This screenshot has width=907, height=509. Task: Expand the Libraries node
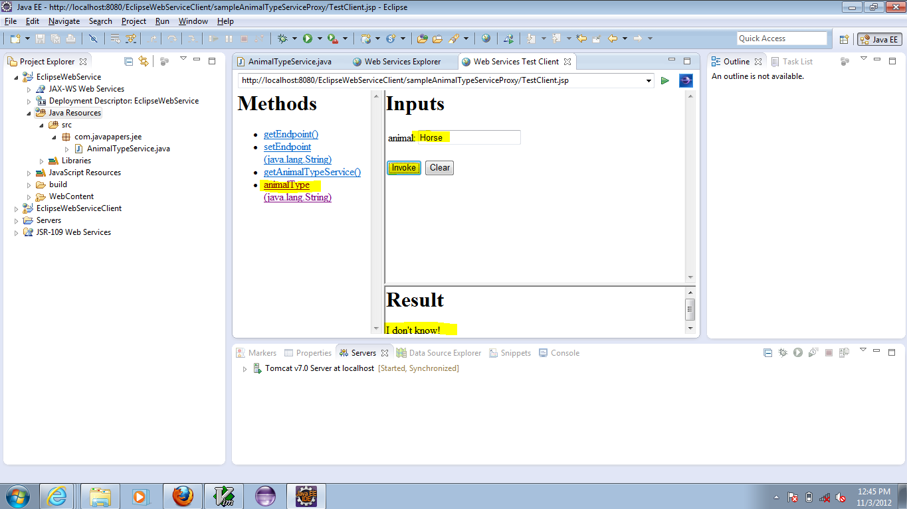click(x=41, y=161)
